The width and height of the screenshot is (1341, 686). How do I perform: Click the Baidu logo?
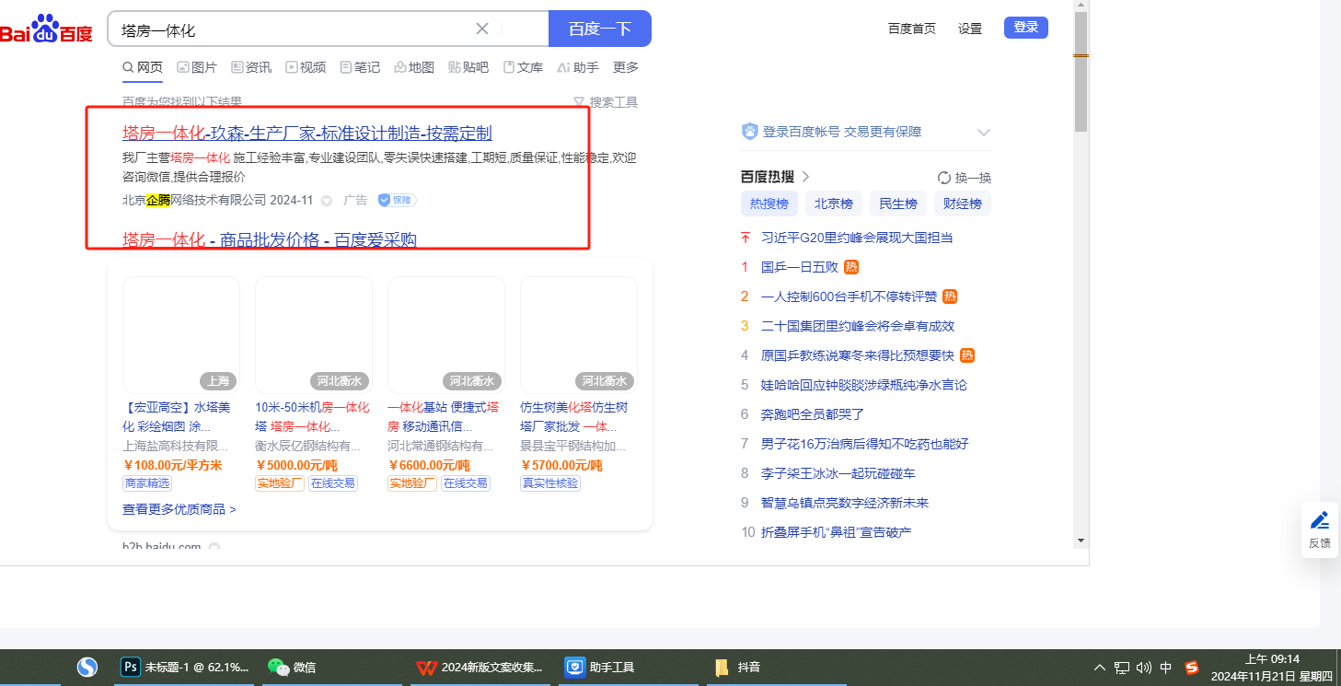click(x=46, y=29)
